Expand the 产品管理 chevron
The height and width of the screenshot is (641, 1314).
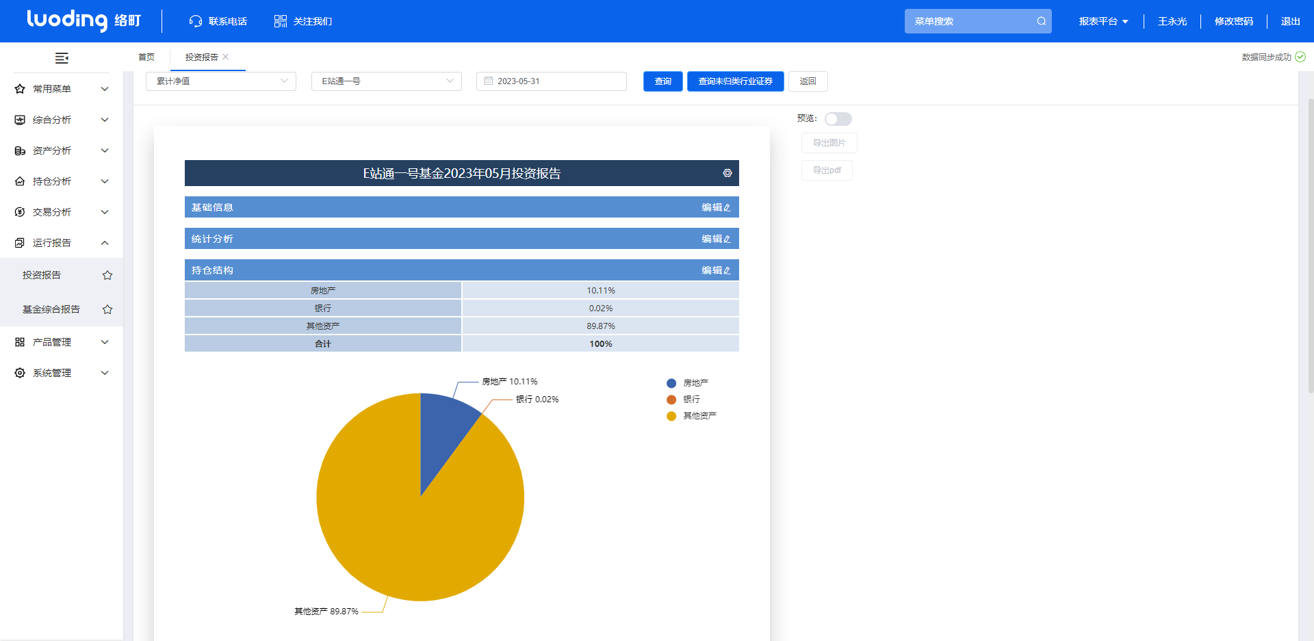tap(105, 342)
